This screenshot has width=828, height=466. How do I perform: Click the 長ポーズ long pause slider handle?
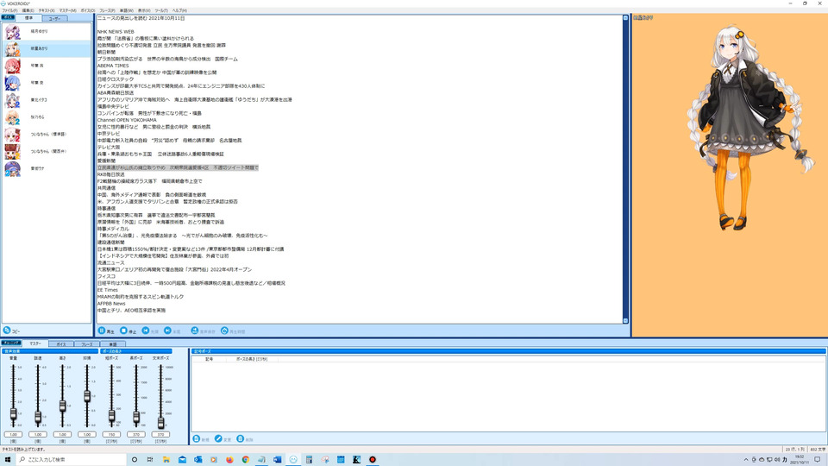[x=136, y=418]
